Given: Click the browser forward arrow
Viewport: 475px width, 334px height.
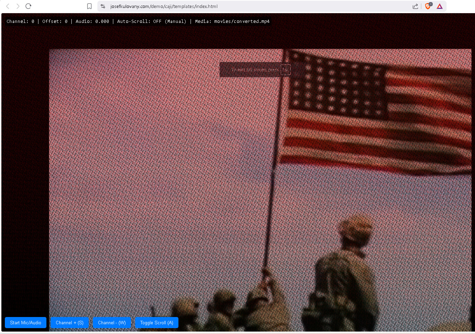Looking at the screenshot, I should coord(18,6).
